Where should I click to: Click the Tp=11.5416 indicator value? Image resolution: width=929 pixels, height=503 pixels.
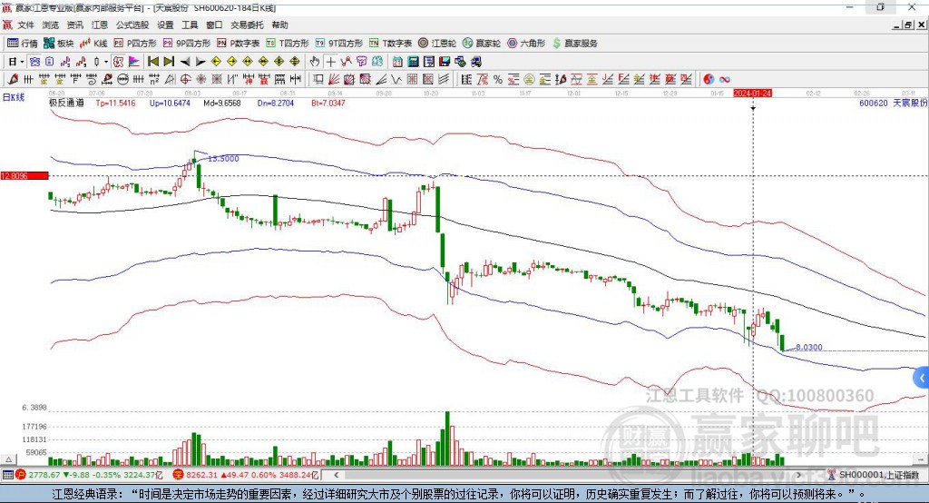point(115,104)
